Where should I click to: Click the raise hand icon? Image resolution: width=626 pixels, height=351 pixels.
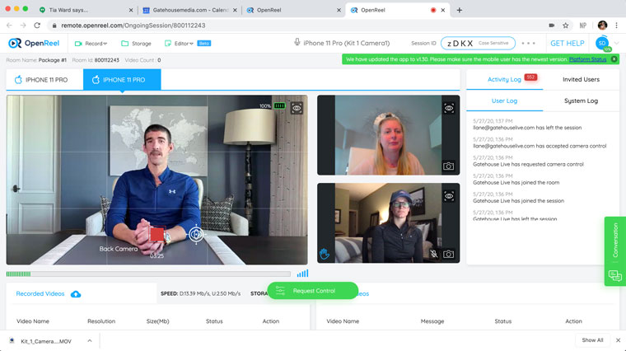[325, 254]
